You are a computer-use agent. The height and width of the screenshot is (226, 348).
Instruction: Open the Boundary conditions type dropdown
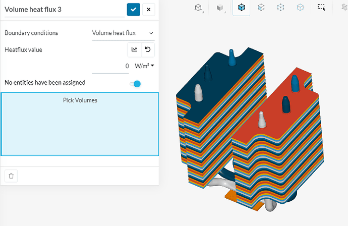tap(123, 33)
